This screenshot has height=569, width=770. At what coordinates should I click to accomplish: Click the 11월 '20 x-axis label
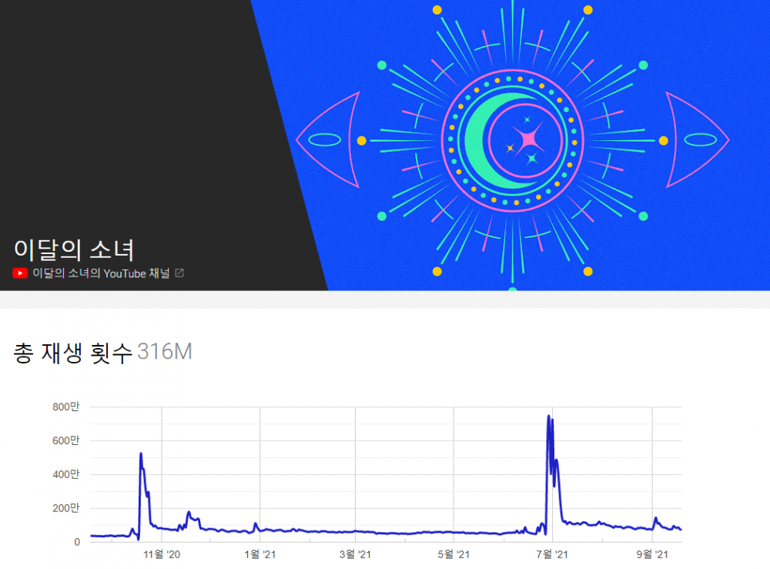click(162, 555)
